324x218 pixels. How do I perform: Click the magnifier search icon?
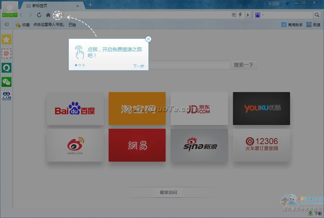[317, 15]
